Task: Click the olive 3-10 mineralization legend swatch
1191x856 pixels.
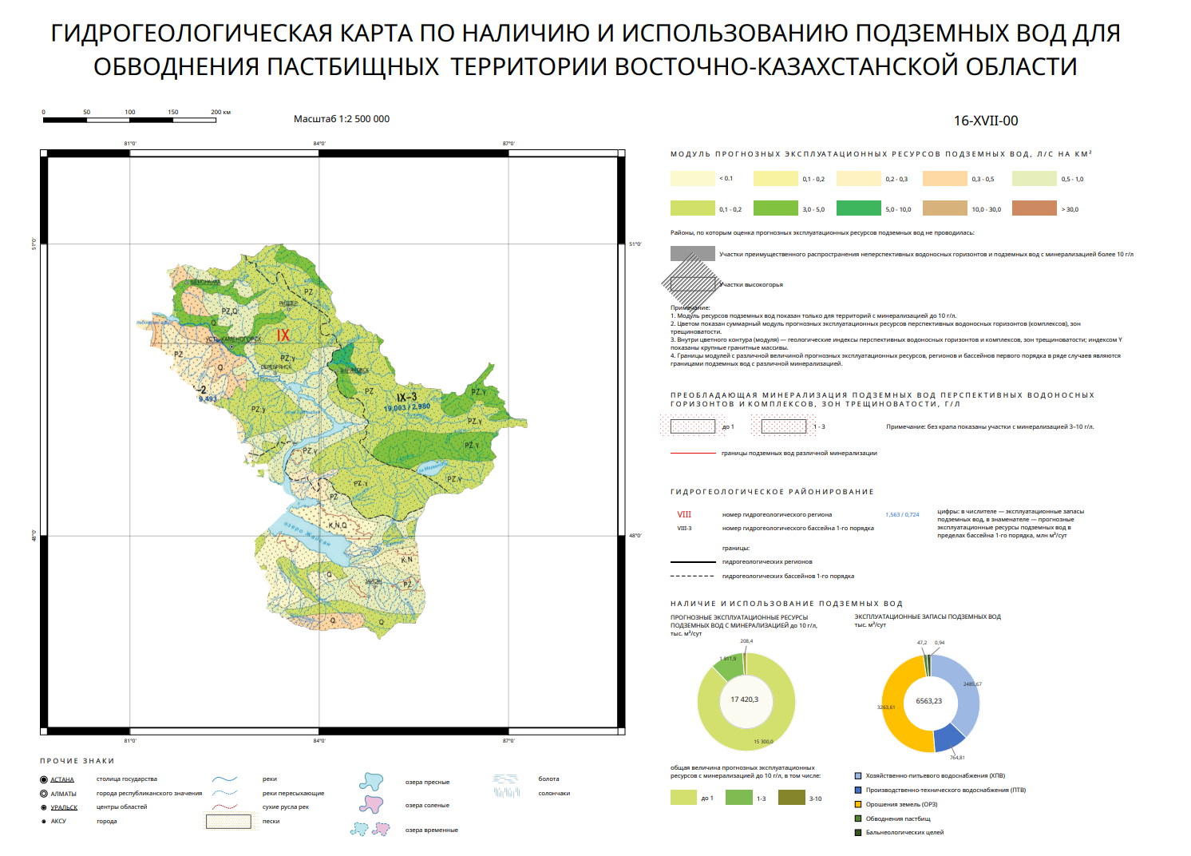Action: click(x=792, y=797)
